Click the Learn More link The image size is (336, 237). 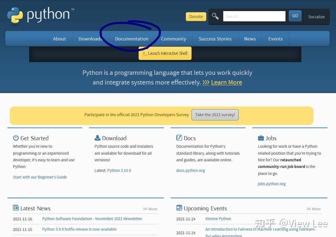227,82
